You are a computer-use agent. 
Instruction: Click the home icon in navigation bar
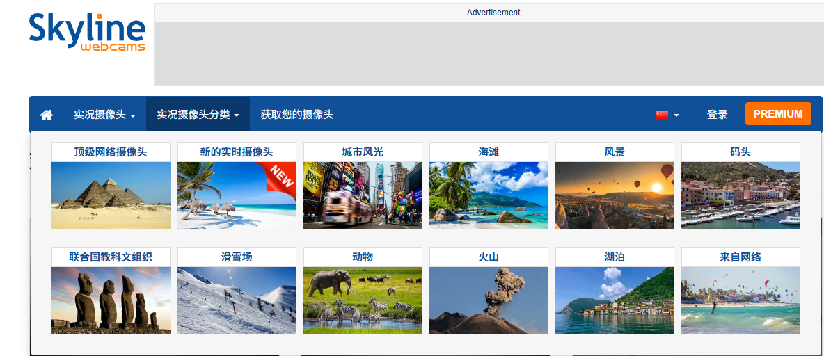pos(47,115)
